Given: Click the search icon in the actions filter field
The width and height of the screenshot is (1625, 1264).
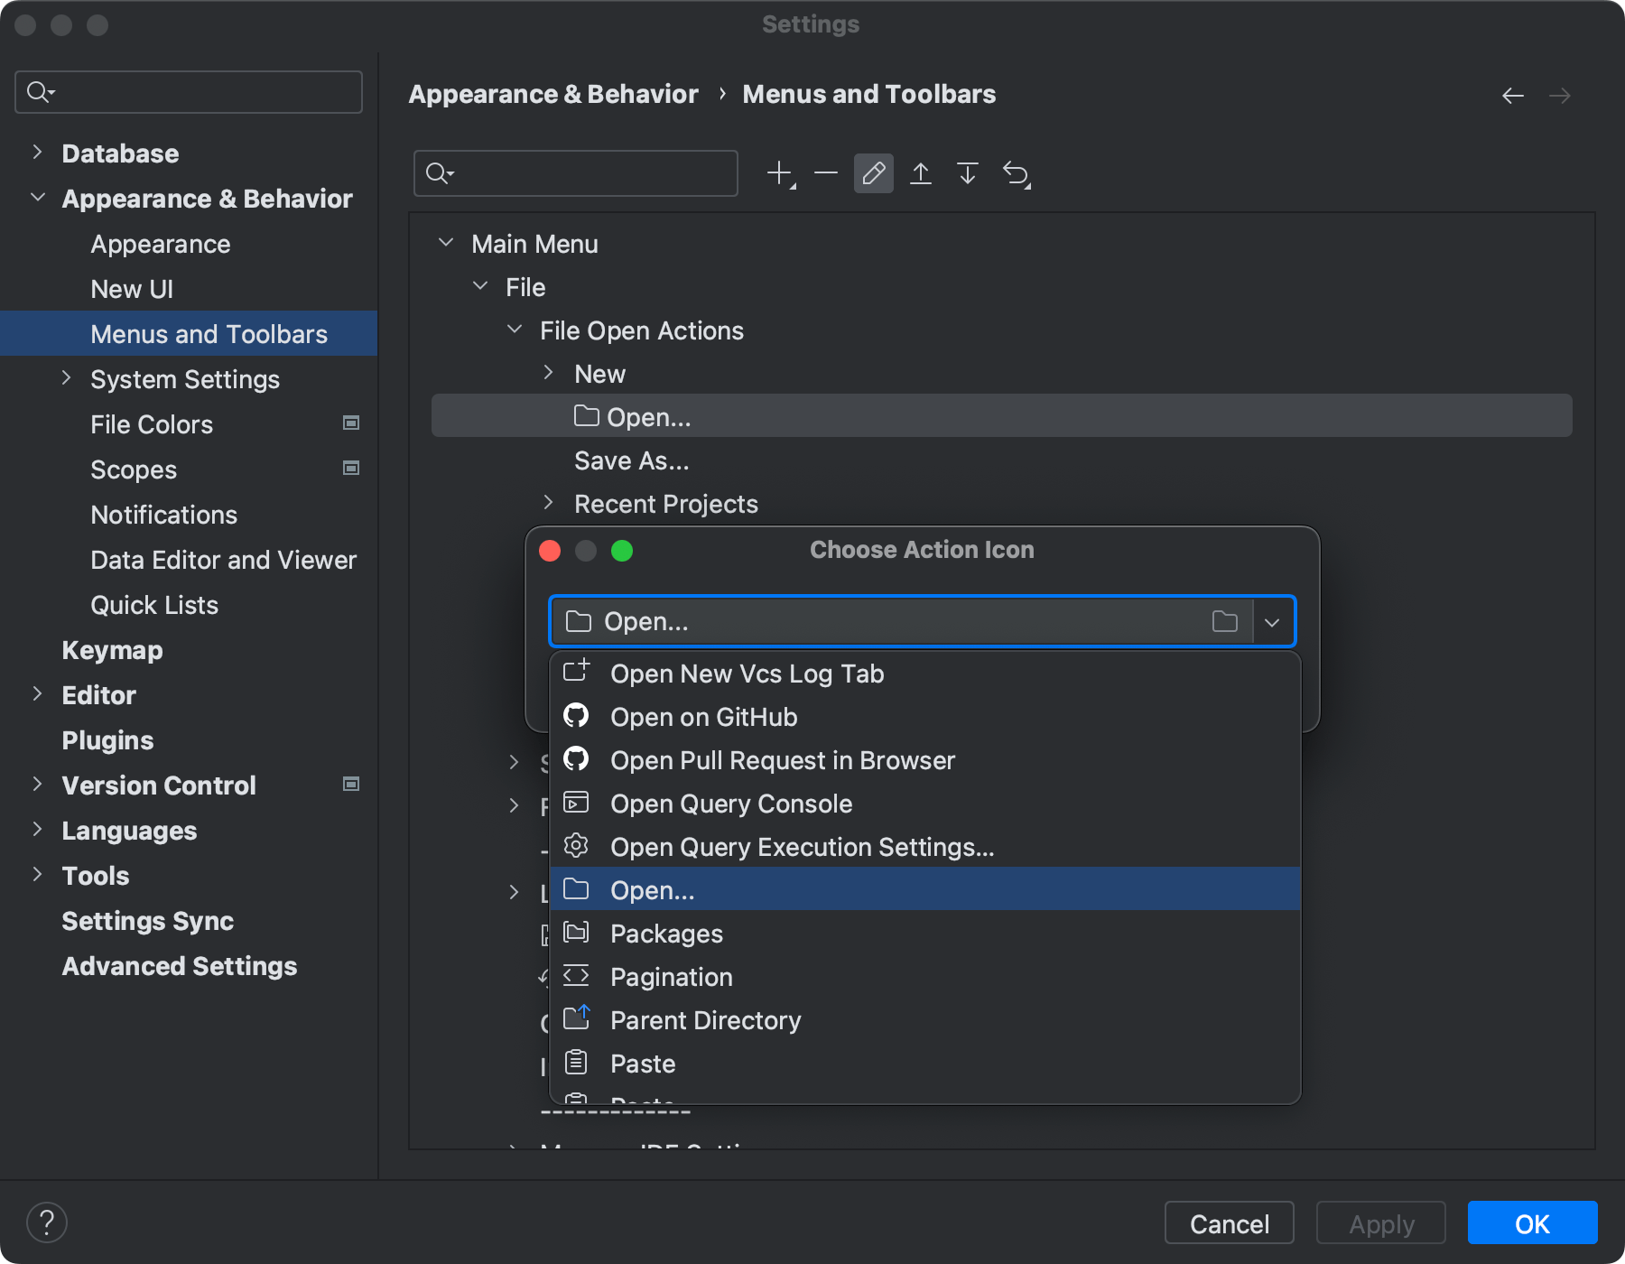Looking at the screenshot, I should tap(440, 173).
